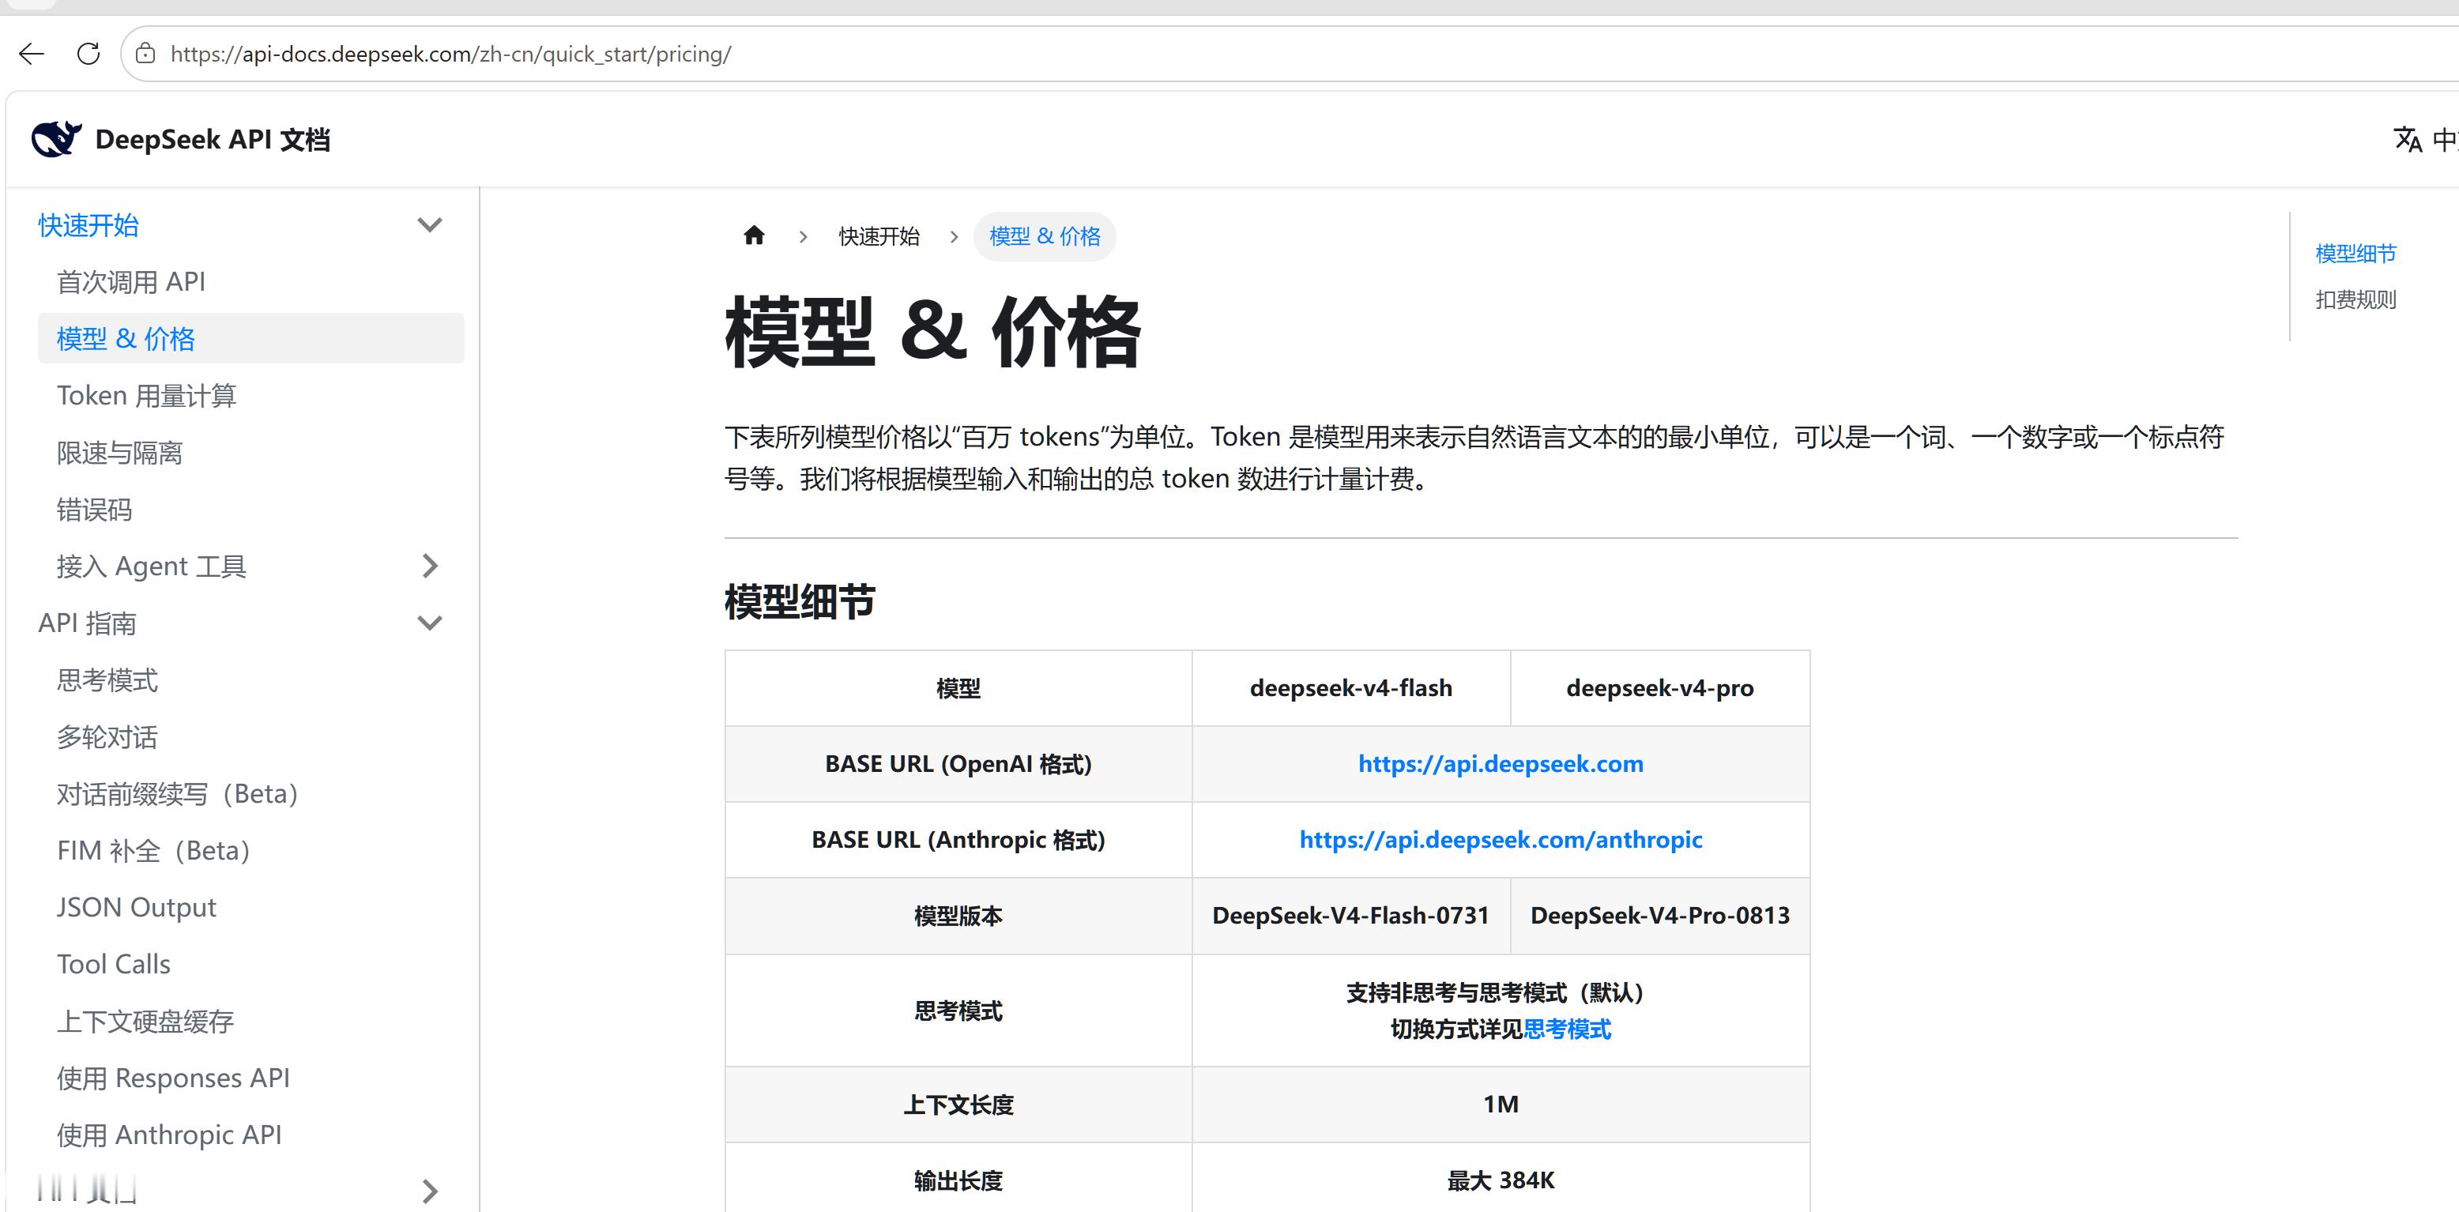This screenshot has height=1212, width=2459.
Task: Click the deepseek-v4-pro column header
Action: click(1660, 688)
